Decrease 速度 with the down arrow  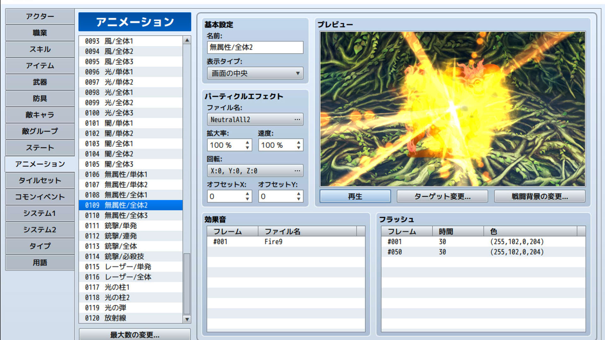point(298,148)
